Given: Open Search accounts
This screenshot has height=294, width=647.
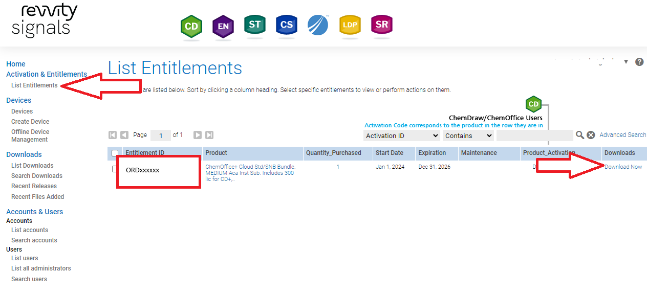Looking at the screenshot, I should 34,240.
